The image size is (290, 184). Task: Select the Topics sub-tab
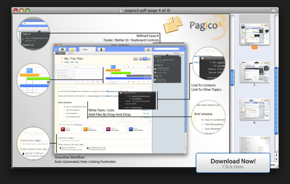pos(60,53)
